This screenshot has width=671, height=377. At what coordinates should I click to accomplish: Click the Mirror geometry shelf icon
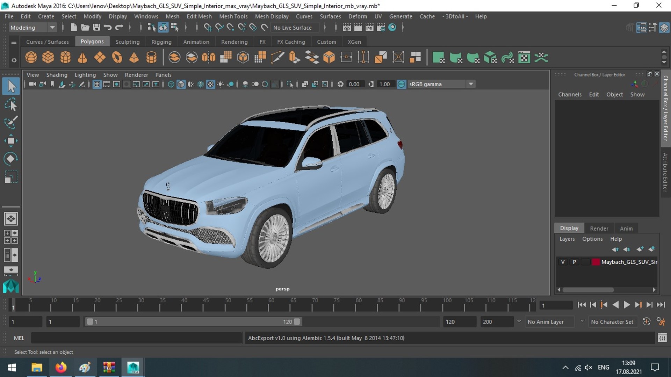tap(209, 57)
